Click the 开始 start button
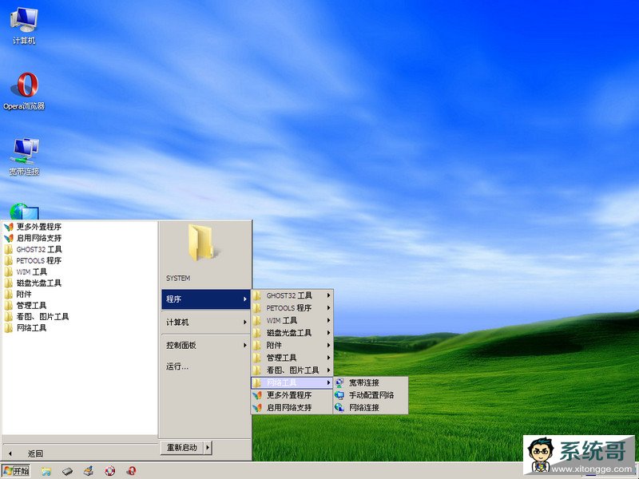The height and width of the screenshot is (479, 639). (15, 471)
